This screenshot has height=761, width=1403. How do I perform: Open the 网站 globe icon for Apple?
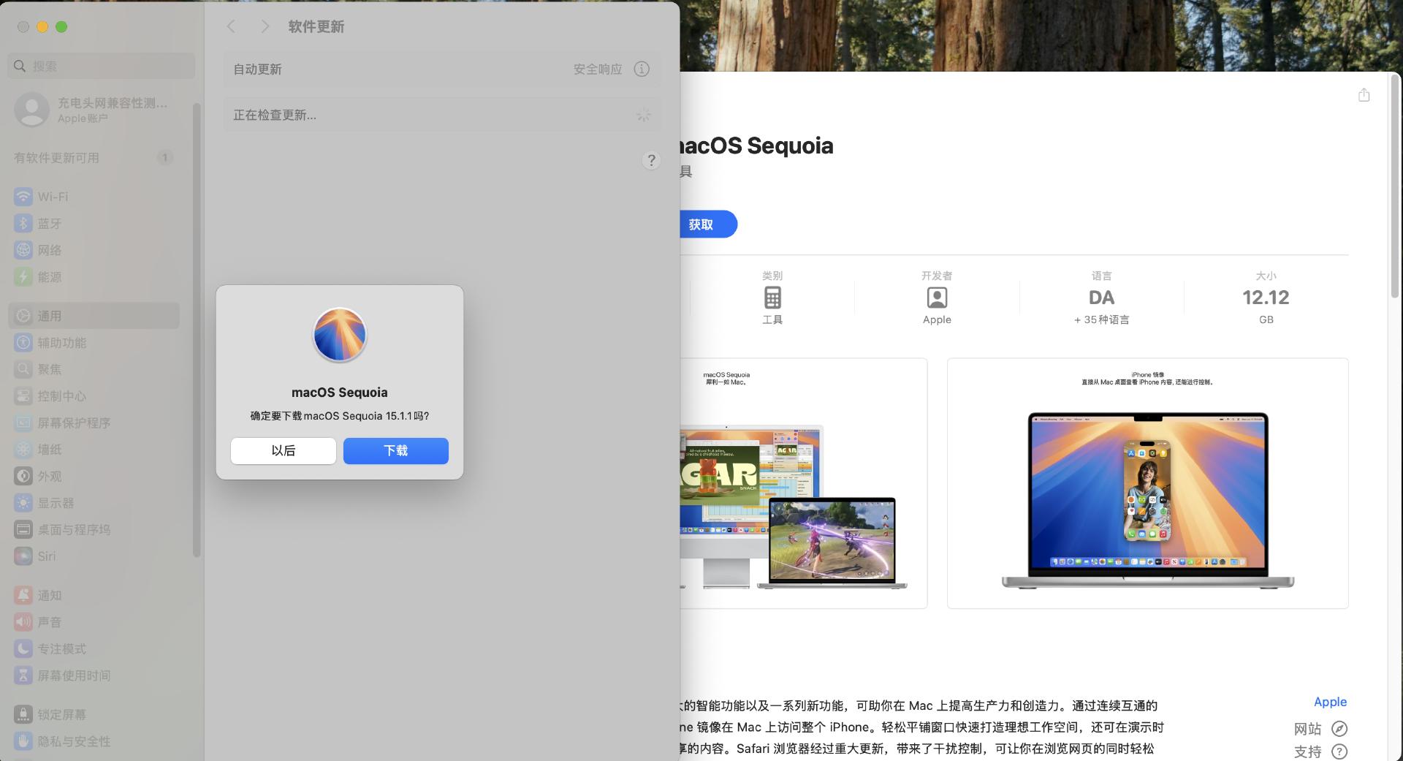(1339, 729)
